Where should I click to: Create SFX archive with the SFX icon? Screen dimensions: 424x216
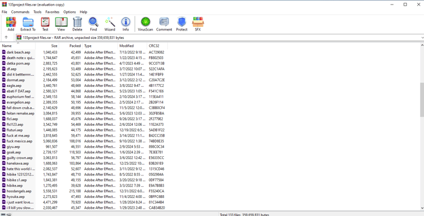(198, 24)
